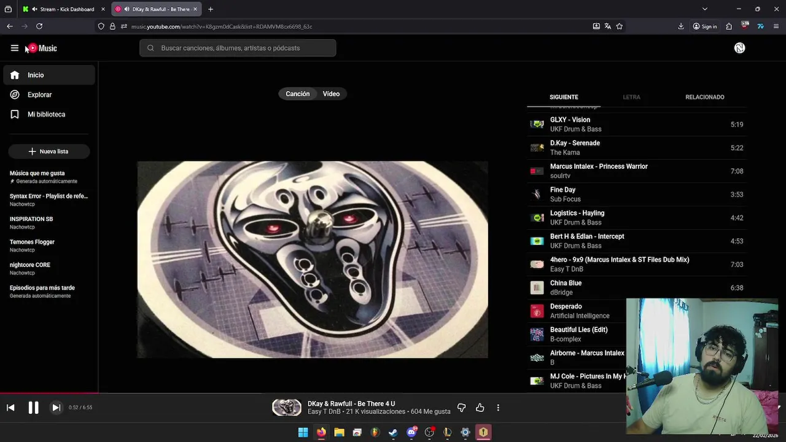Click Desperado queue thumbnail
This screenshot has height=442, width=786.
click(x=537, y=311)
